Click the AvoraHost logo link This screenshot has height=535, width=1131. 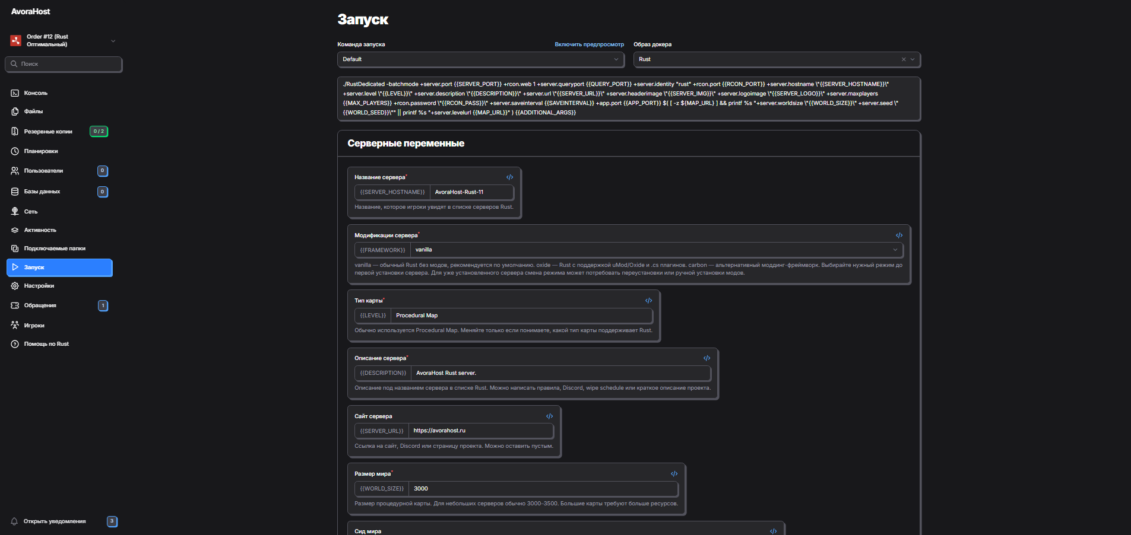(x=30, y=11)
